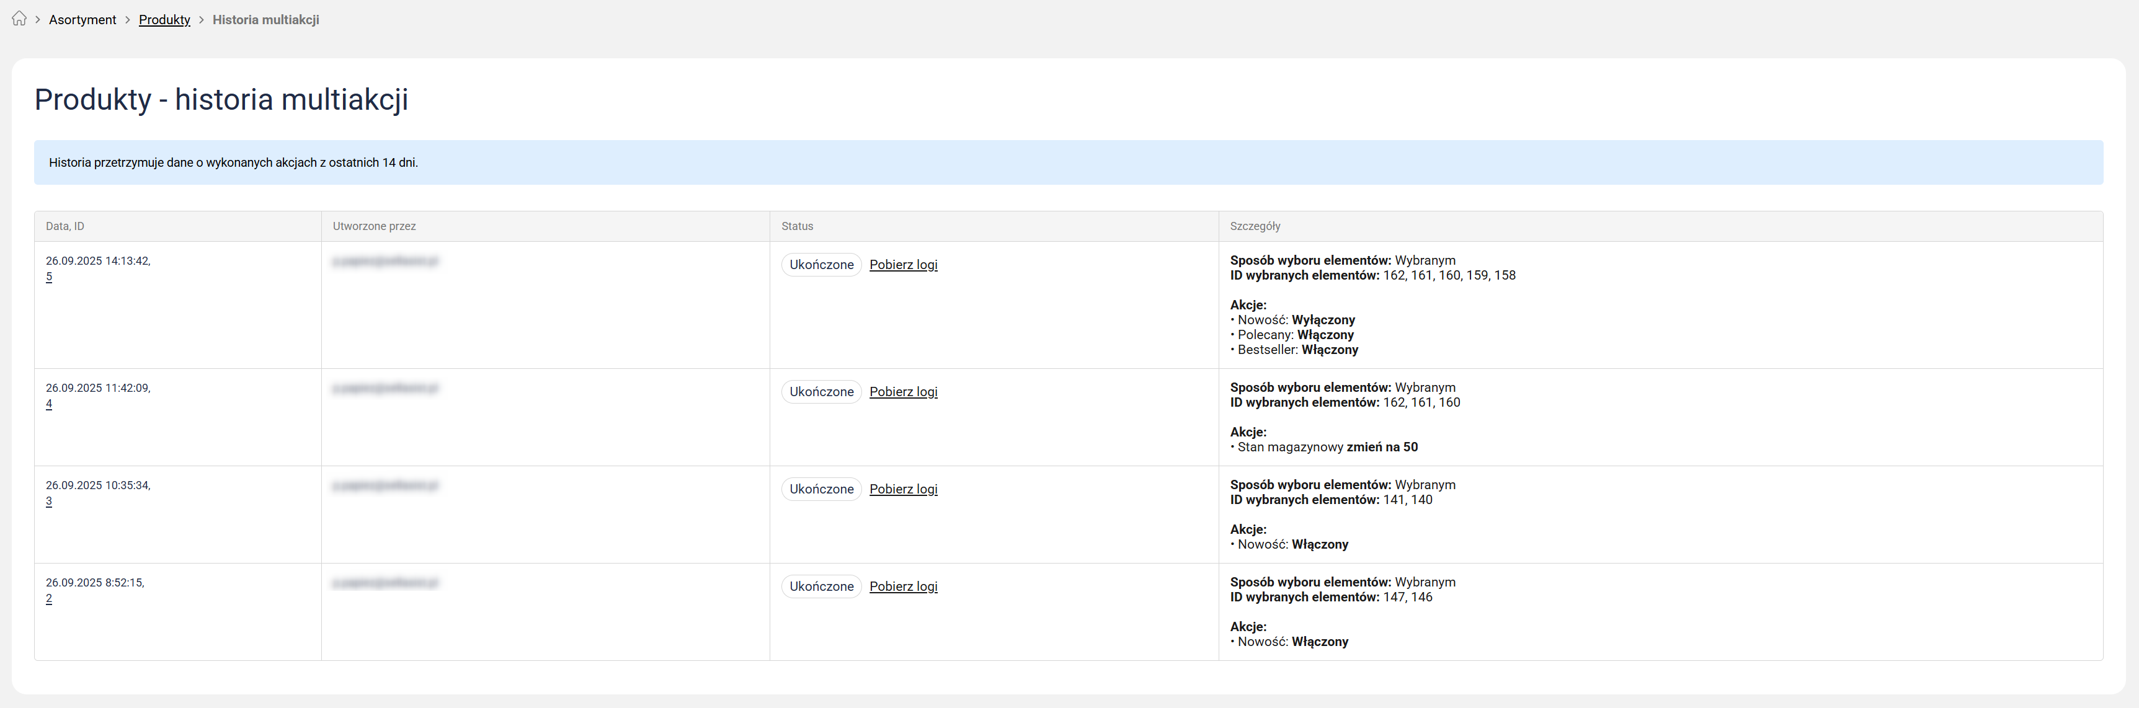Click the Szczegóły column header

[1255, 226]
